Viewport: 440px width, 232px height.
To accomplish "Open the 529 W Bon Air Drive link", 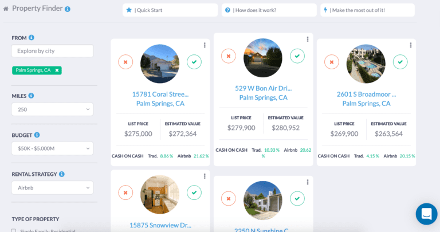I will tap(263, 88).
